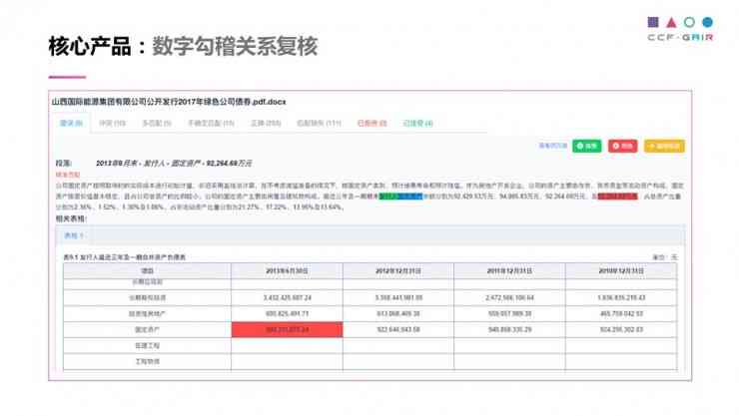Click the small red label above paragraph

(x=68, y=175)
